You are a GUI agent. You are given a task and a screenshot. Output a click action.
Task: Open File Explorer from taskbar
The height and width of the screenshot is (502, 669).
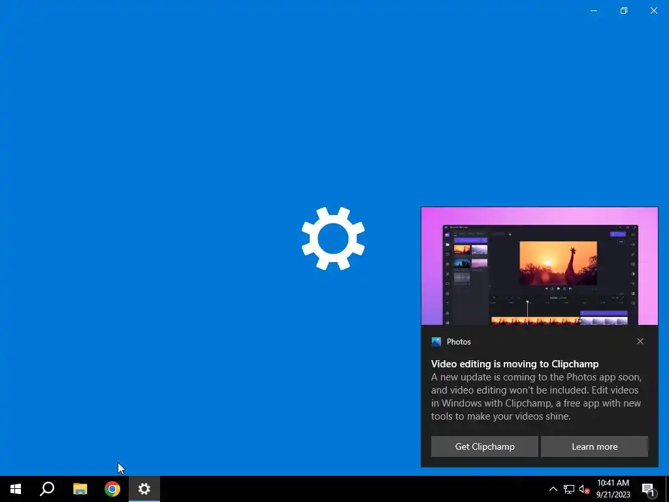(80, 489)
